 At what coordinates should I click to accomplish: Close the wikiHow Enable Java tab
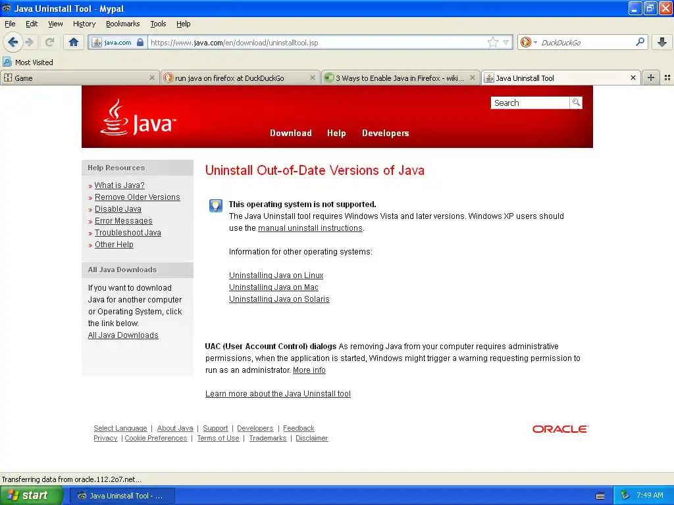(473, 78)
